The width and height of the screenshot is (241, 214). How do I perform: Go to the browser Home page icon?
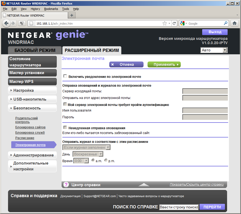(235, 23)
